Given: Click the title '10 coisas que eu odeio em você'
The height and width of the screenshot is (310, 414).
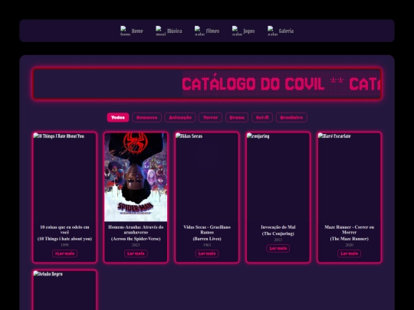Looking at the screenshot, I should 64,230.
